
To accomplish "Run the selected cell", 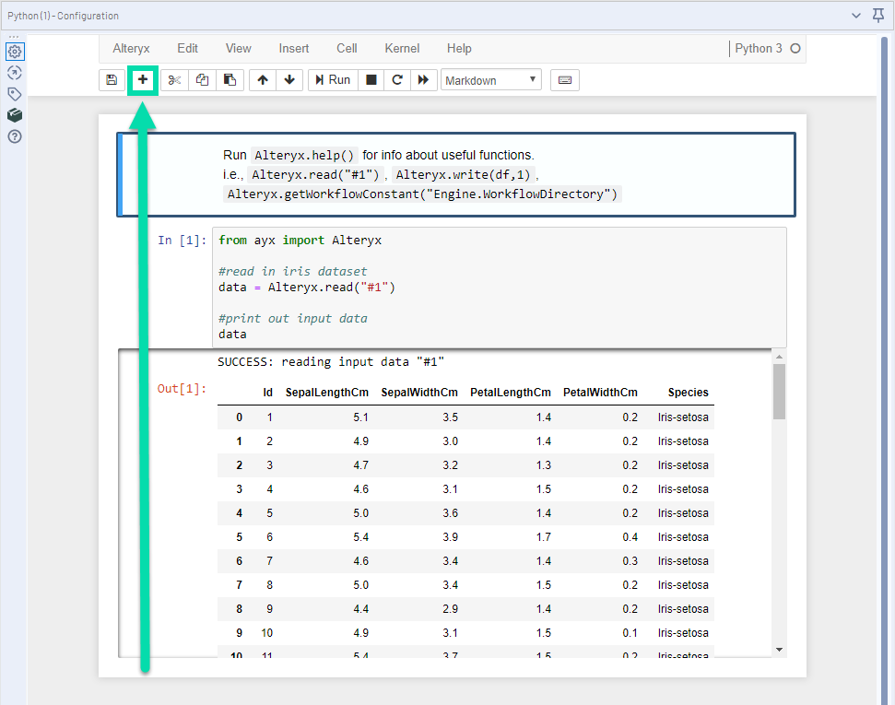I will (x=333, y=80).
